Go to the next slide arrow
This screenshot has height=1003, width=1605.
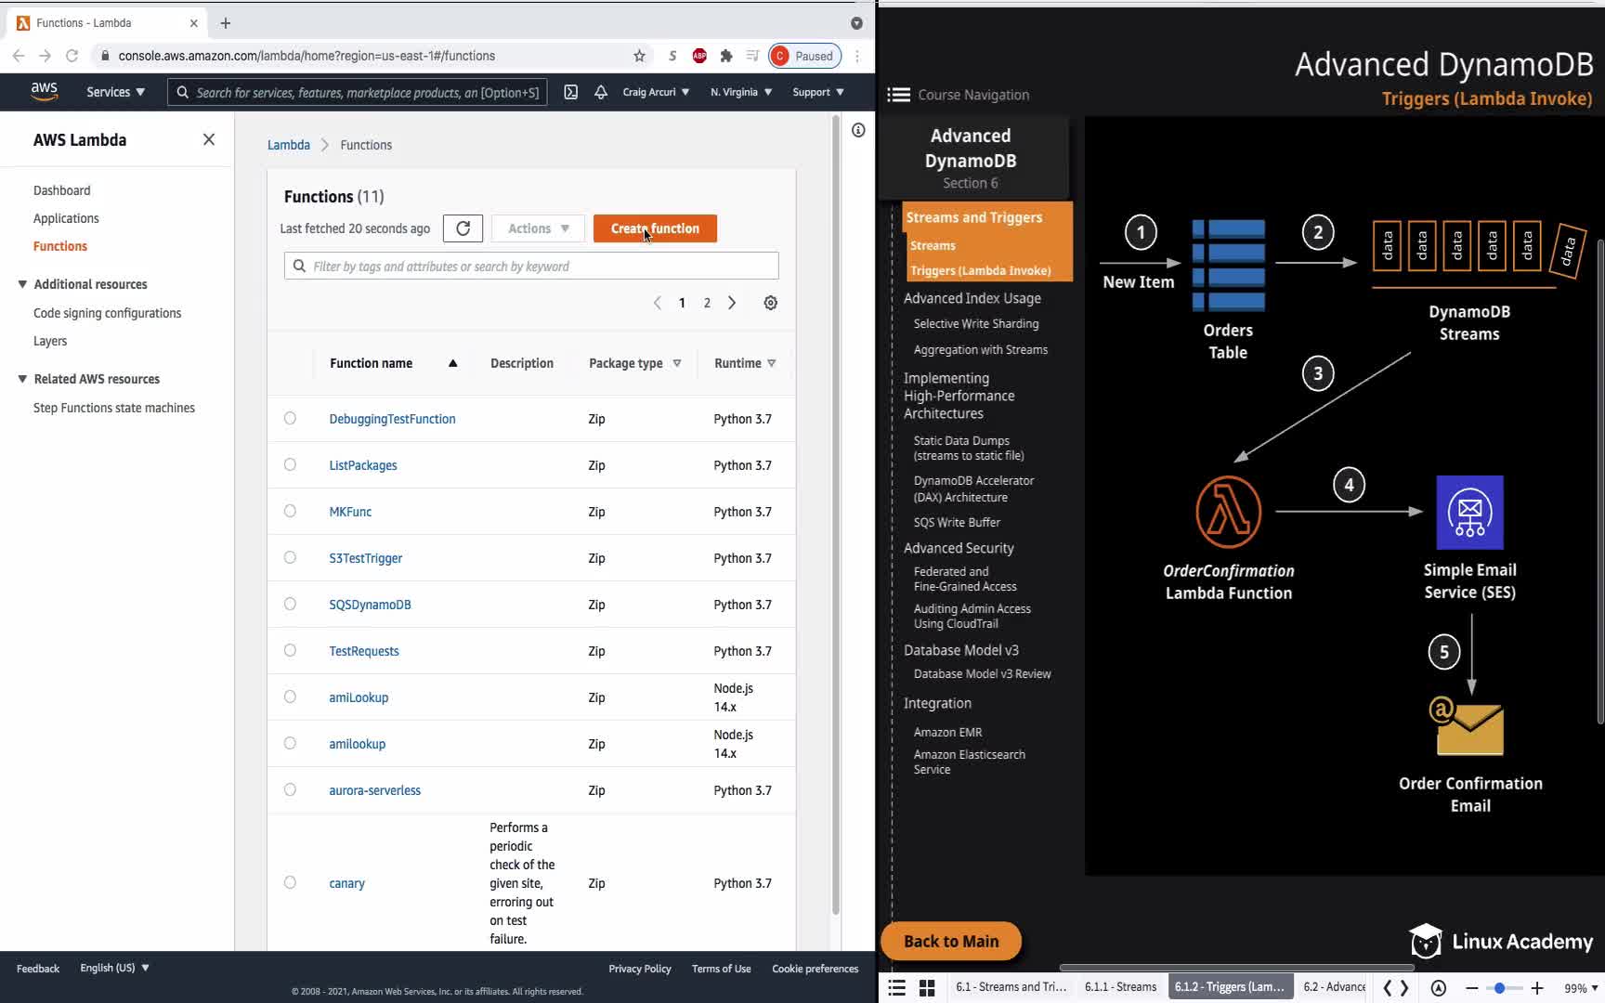click(x=1404, y=988)
